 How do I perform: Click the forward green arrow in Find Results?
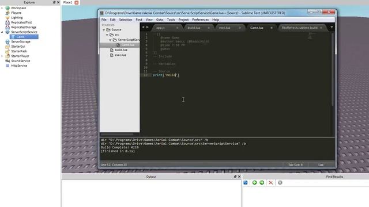pos(262,183)
